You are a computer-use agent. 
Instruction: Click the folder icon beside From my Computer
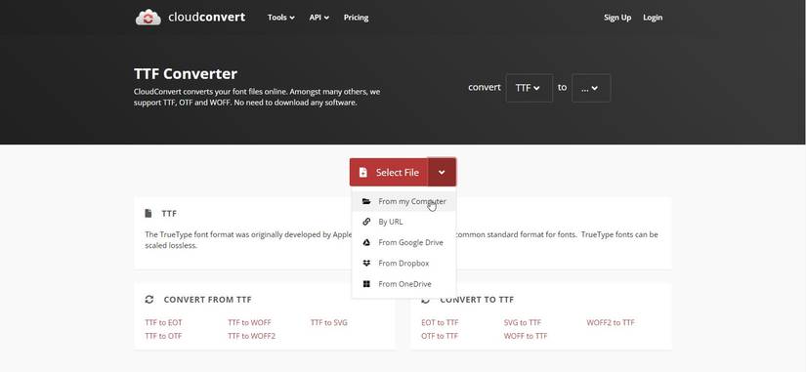366,201
